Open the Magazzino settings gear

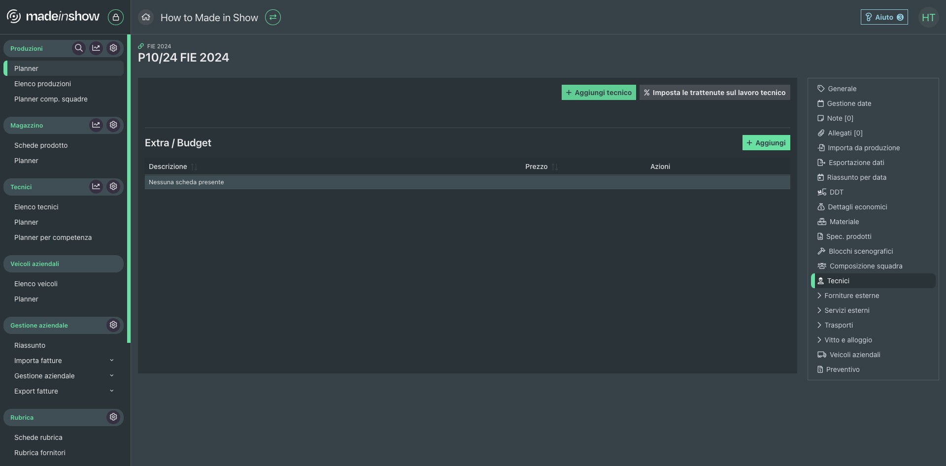coord(113,125)
